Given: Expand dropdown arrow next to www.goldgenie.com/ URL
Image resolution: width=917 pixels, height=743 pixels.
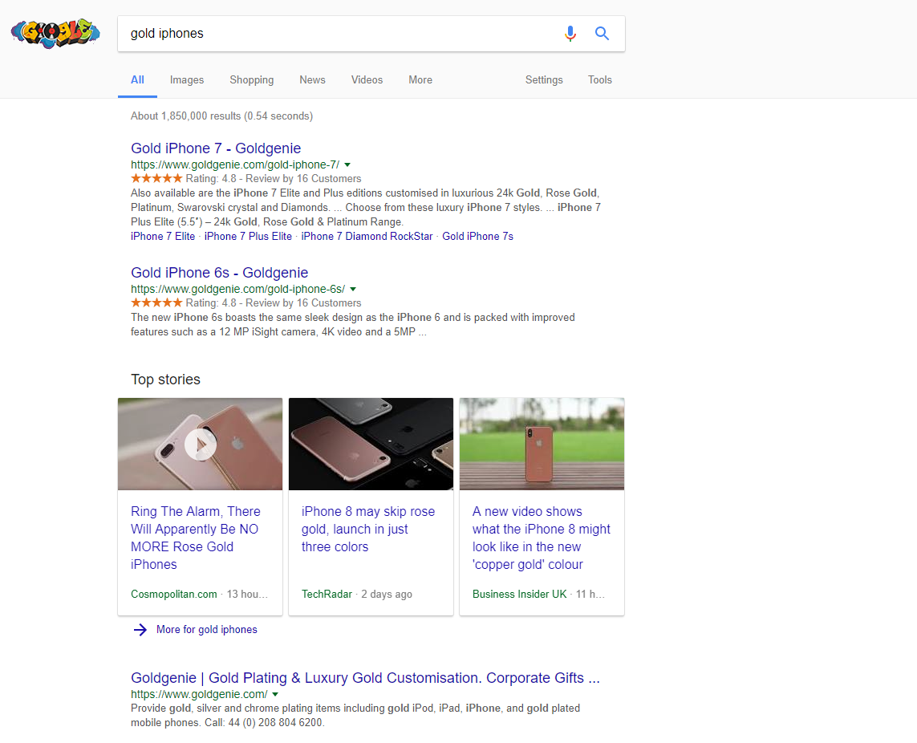Looking at the screenshot, I should 275,694.
